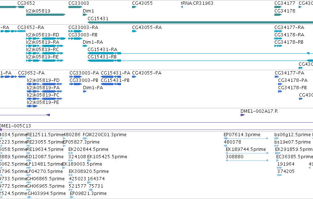The width and height of the screenshot is (313, 199).
Task: Select insertion EK189744.5prime
Action: coord(246,149)
